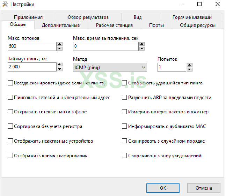Viewport: 226px width, 196px height.
Task: Switch to the Приложения tab
Action: [x=28, y=17]
